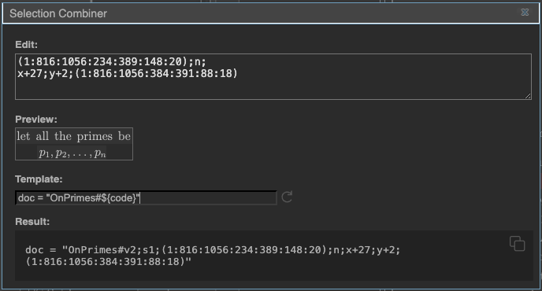Click the first line ending with ';n;' in Edit
Viewport: 542px width, 291px height.
[x=112, y=61]
